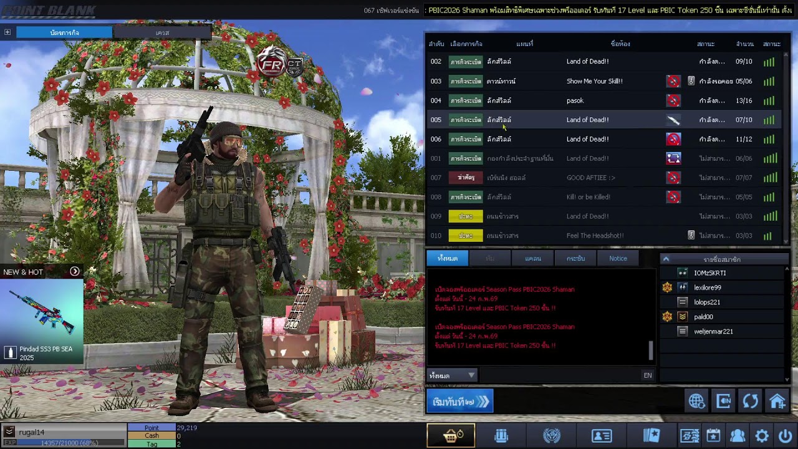Screen dimensions: 798x449
Task: Open the clan emblem icon
Action: [552, 436]
